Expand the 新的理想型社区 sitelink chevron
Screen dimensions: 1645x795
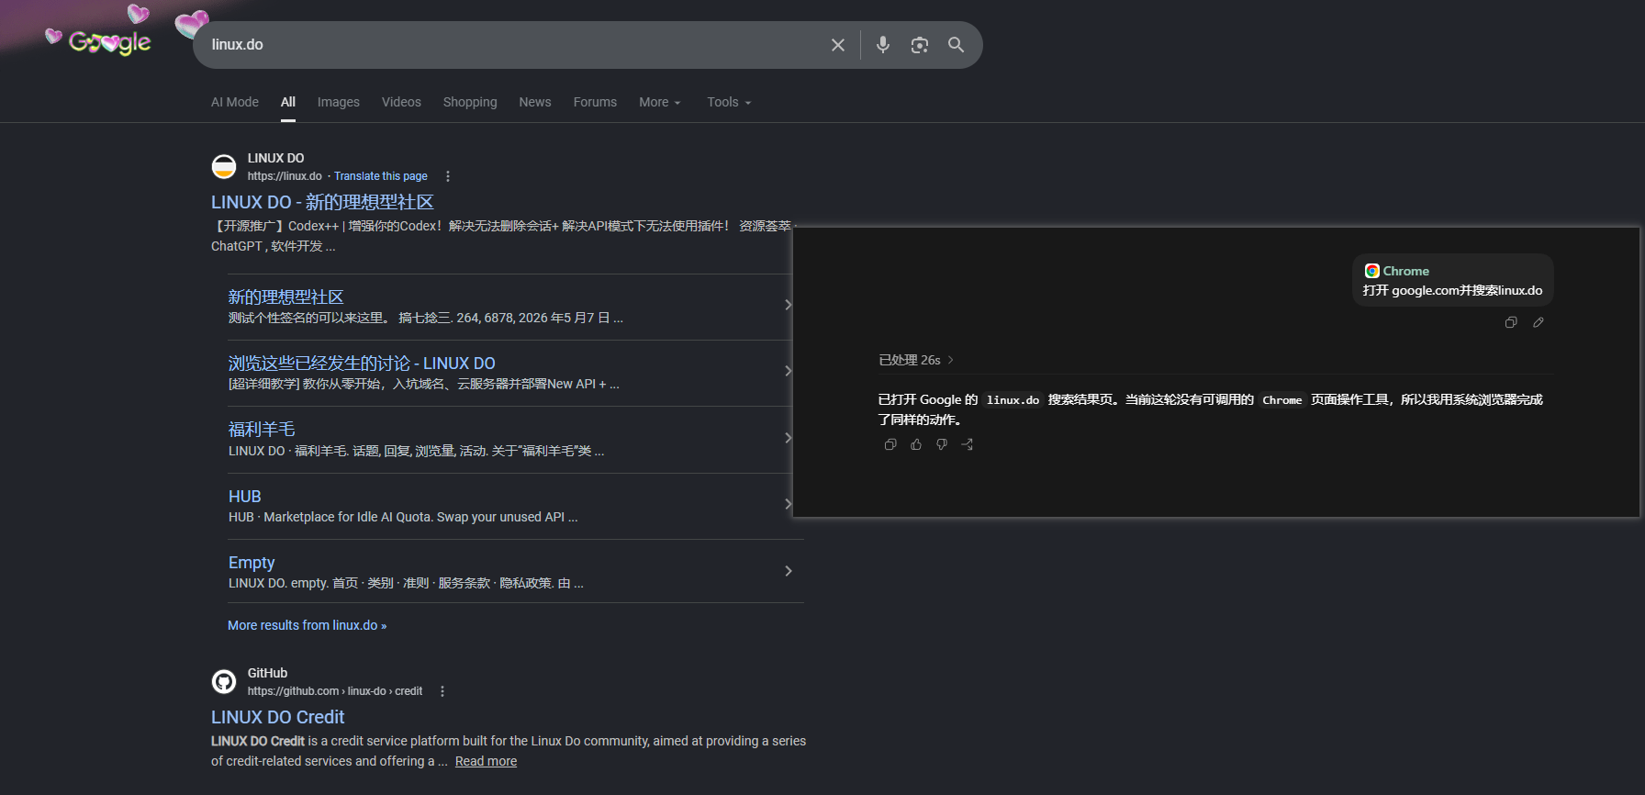click(x=788, y=305)
